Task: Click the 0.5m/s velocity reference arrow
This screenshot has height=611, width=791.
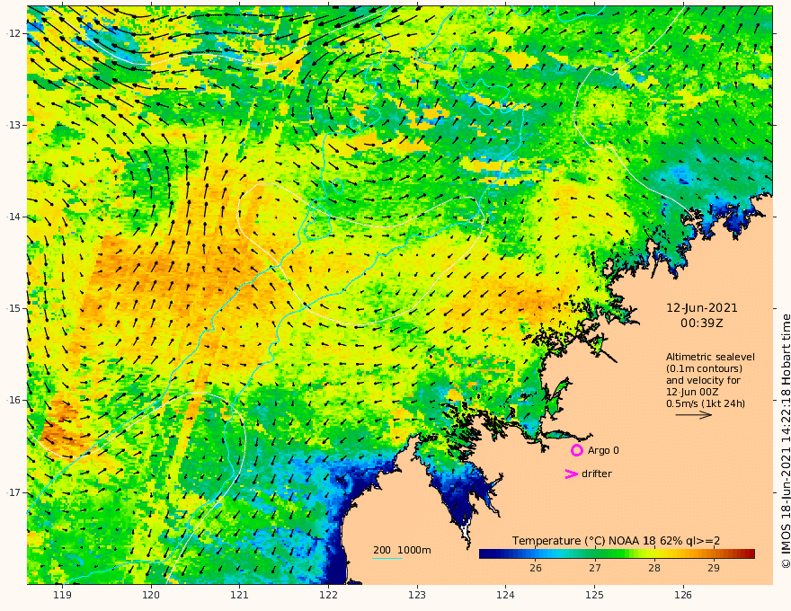Action: pyautogui.click(x=694, y=415)
